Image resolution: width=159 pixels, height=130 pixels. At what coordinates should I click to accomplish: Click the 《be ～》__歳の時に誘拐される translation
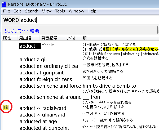click(x=108, y=120)
